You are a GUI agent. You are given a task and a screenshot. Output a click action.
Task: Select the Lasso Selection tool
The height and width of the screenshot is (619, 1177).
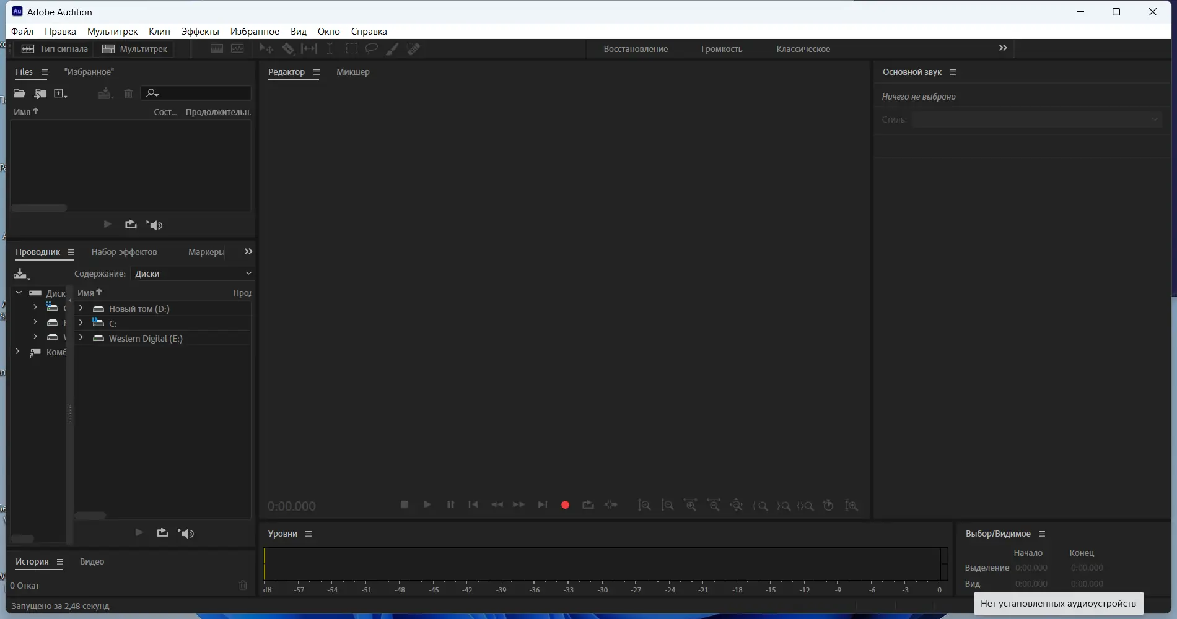click(x=372, y=48)
